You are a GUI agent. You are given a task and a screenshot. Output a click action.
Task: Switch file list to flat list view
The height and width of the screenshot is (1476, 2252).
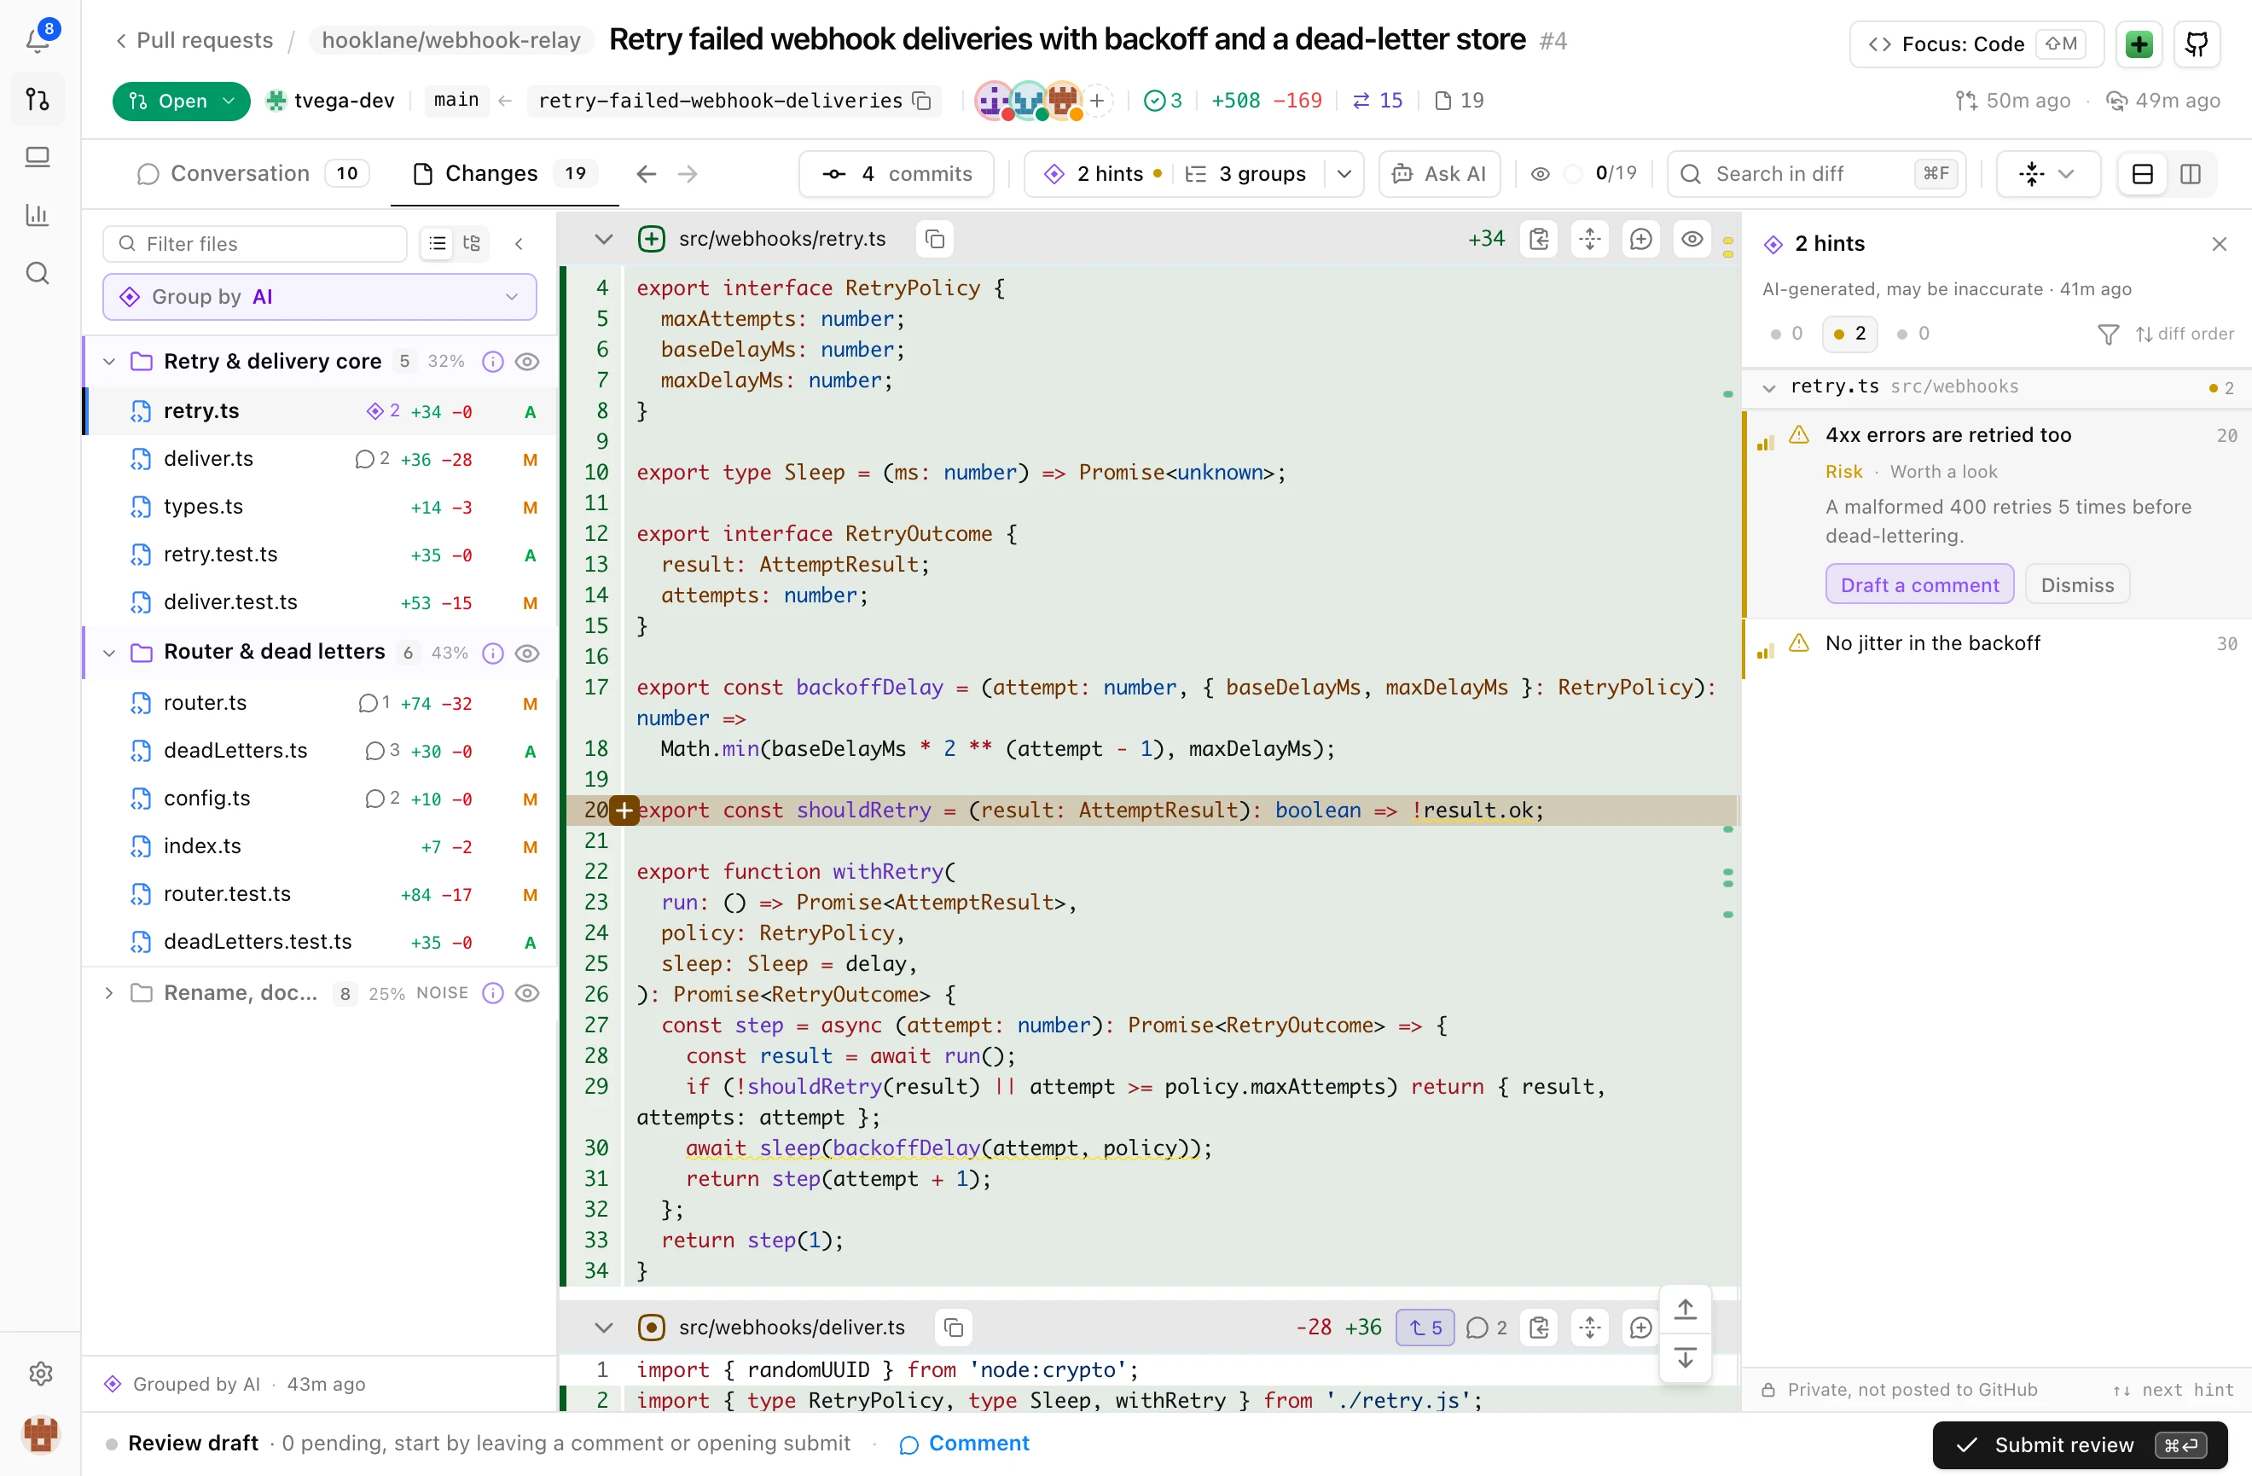437,244
